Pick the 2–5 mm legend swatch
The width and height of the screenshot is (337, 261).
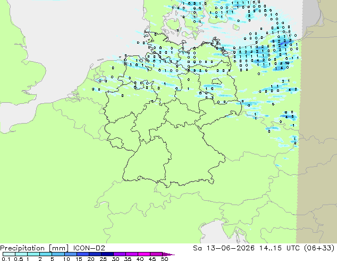tap(46, 254)
